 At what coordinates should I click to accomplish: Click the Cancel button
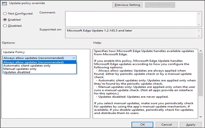166,125
